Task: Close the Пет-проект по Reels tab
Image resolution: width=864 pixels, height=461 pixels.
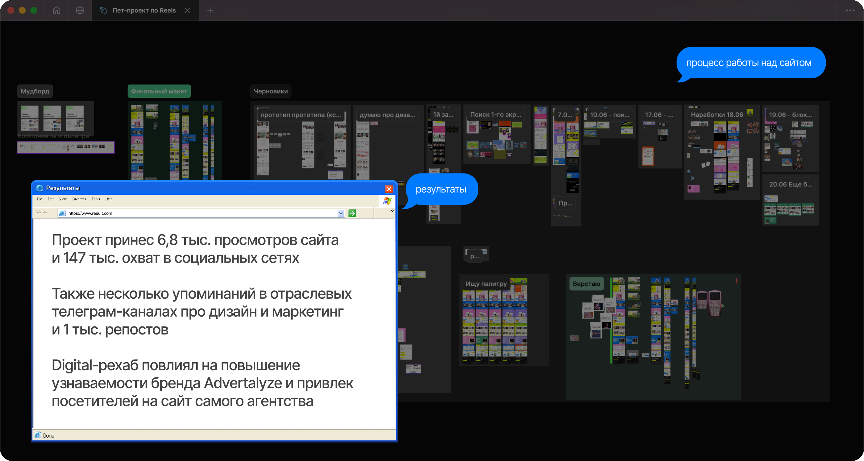Action: [188, 10]
